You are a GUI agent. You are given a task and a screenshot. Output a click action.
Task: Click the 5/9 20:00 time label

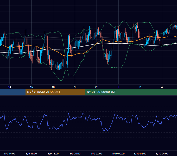click(75, 153)
